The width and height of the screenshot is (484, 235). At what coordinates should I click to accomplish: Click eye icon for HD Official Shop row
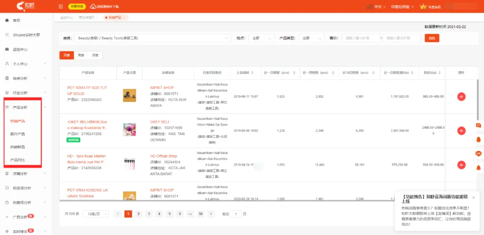(x=461, y=165)
